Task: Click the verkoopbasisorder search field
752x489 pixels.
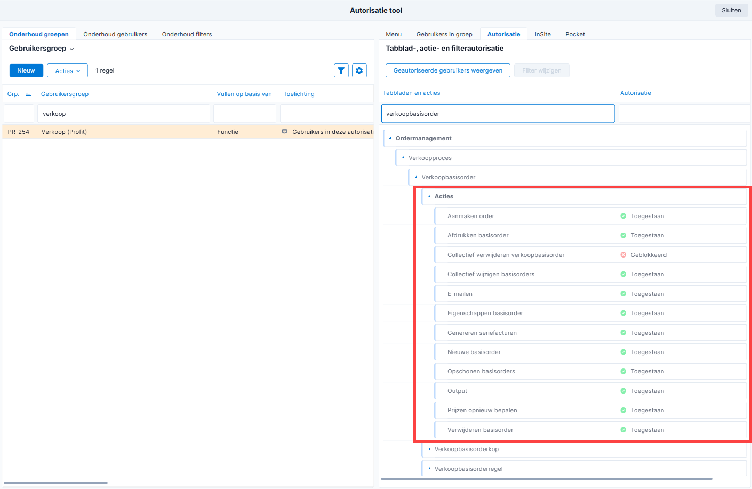Action: pos(498,114)
